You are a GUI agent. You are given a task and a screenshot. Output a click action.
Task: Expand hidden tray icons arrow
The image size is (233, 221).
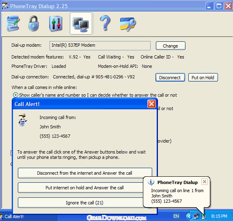tap(189, 216)
